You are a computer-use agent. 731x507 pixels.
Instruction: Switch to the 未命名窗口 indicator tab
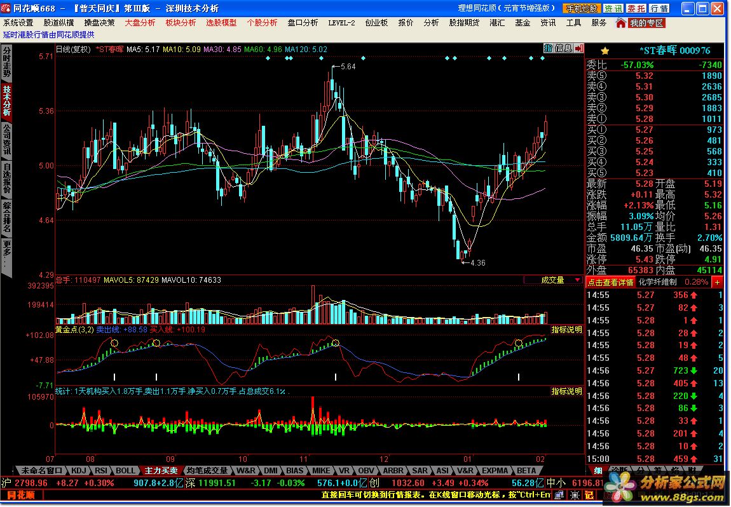(41, 471)
